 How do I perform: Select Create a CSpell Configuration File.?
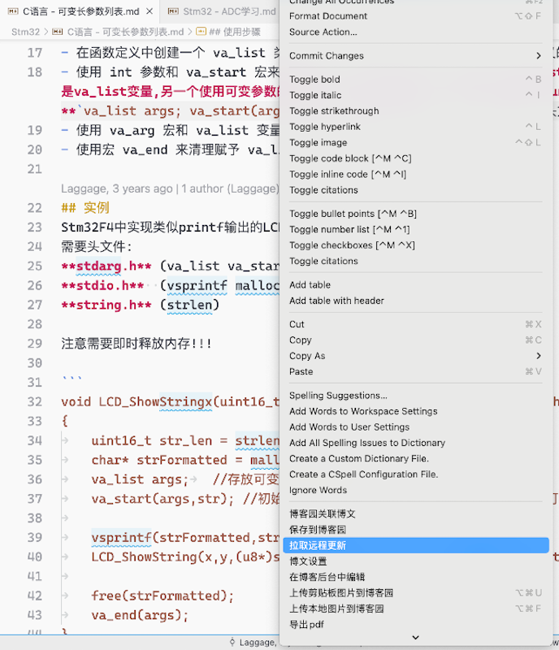click(415, 474)
